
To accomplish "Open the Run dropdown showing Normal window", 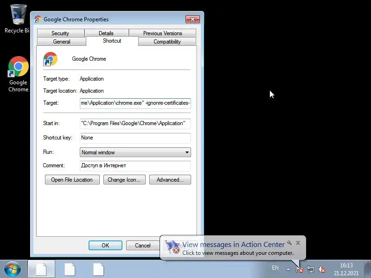I will pos(135,152).
